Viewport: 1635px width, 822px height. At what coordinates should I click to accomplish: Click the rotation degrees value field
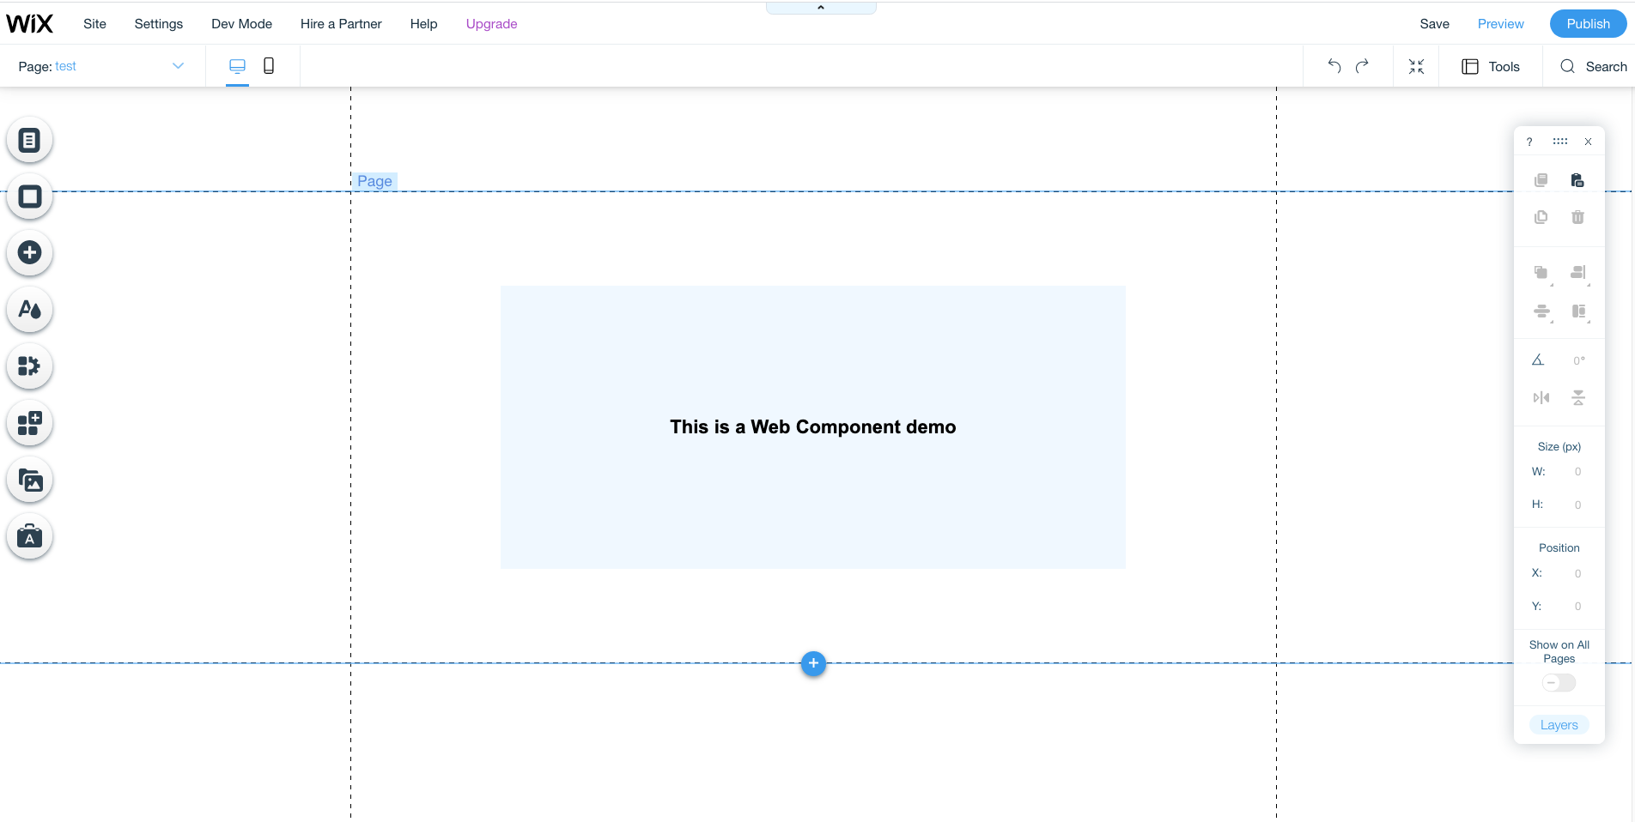[x=1579, y=360]
